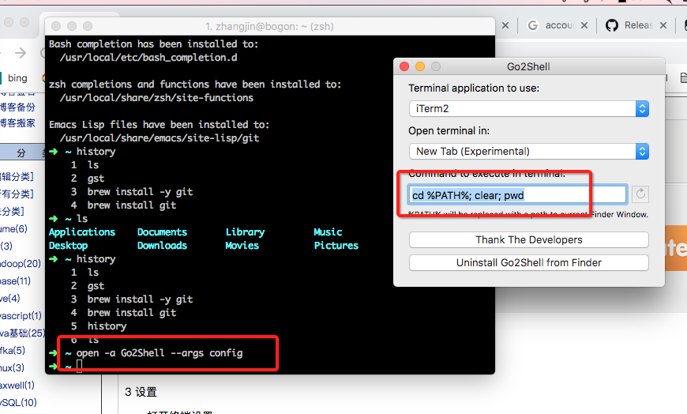Open the doop(20) category link

[x=21, y=264]
